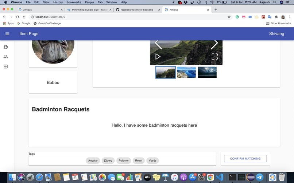Open the Dropbox menu bar icon
This screenshot has height=183, width=294.
(185, 2)
